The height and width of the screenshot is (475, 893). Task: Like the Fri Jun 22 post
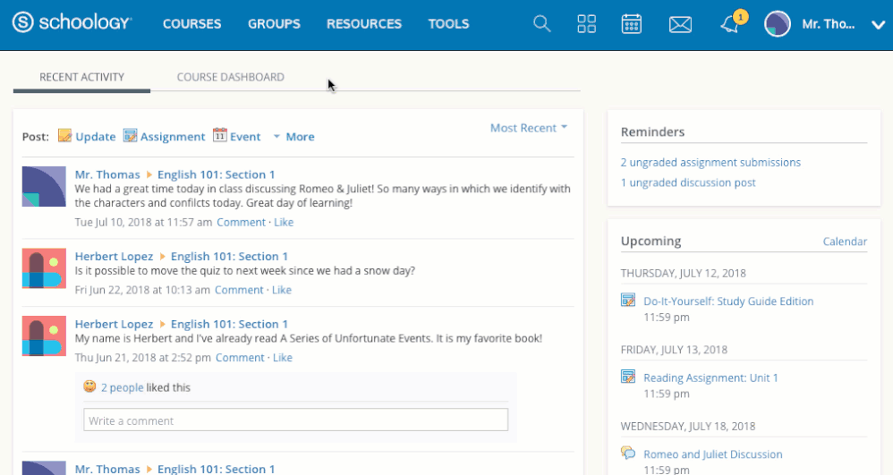[281, 290]
